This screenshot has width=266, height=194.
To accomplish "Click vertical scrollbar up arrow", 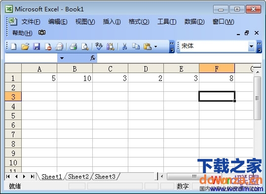I will tap(258, 72).
